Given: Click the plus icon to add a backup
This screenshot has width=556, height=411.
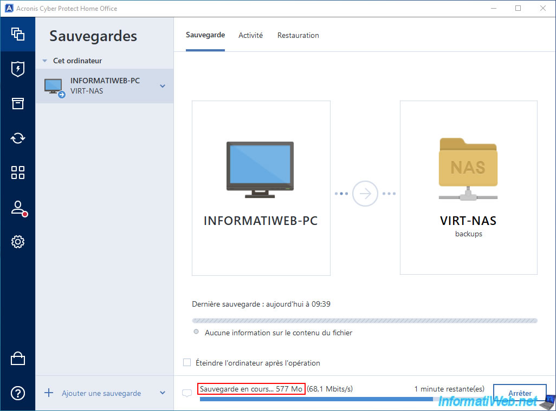Looking at the screenshot, I should point(49,393).
